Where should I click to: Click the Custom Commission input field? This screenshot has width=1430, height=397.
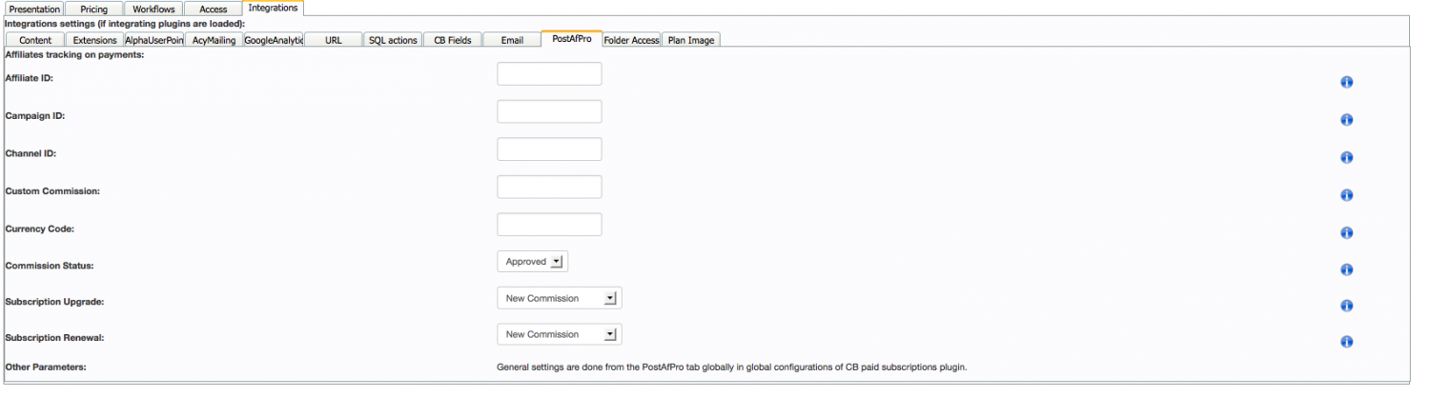point(549,187)
